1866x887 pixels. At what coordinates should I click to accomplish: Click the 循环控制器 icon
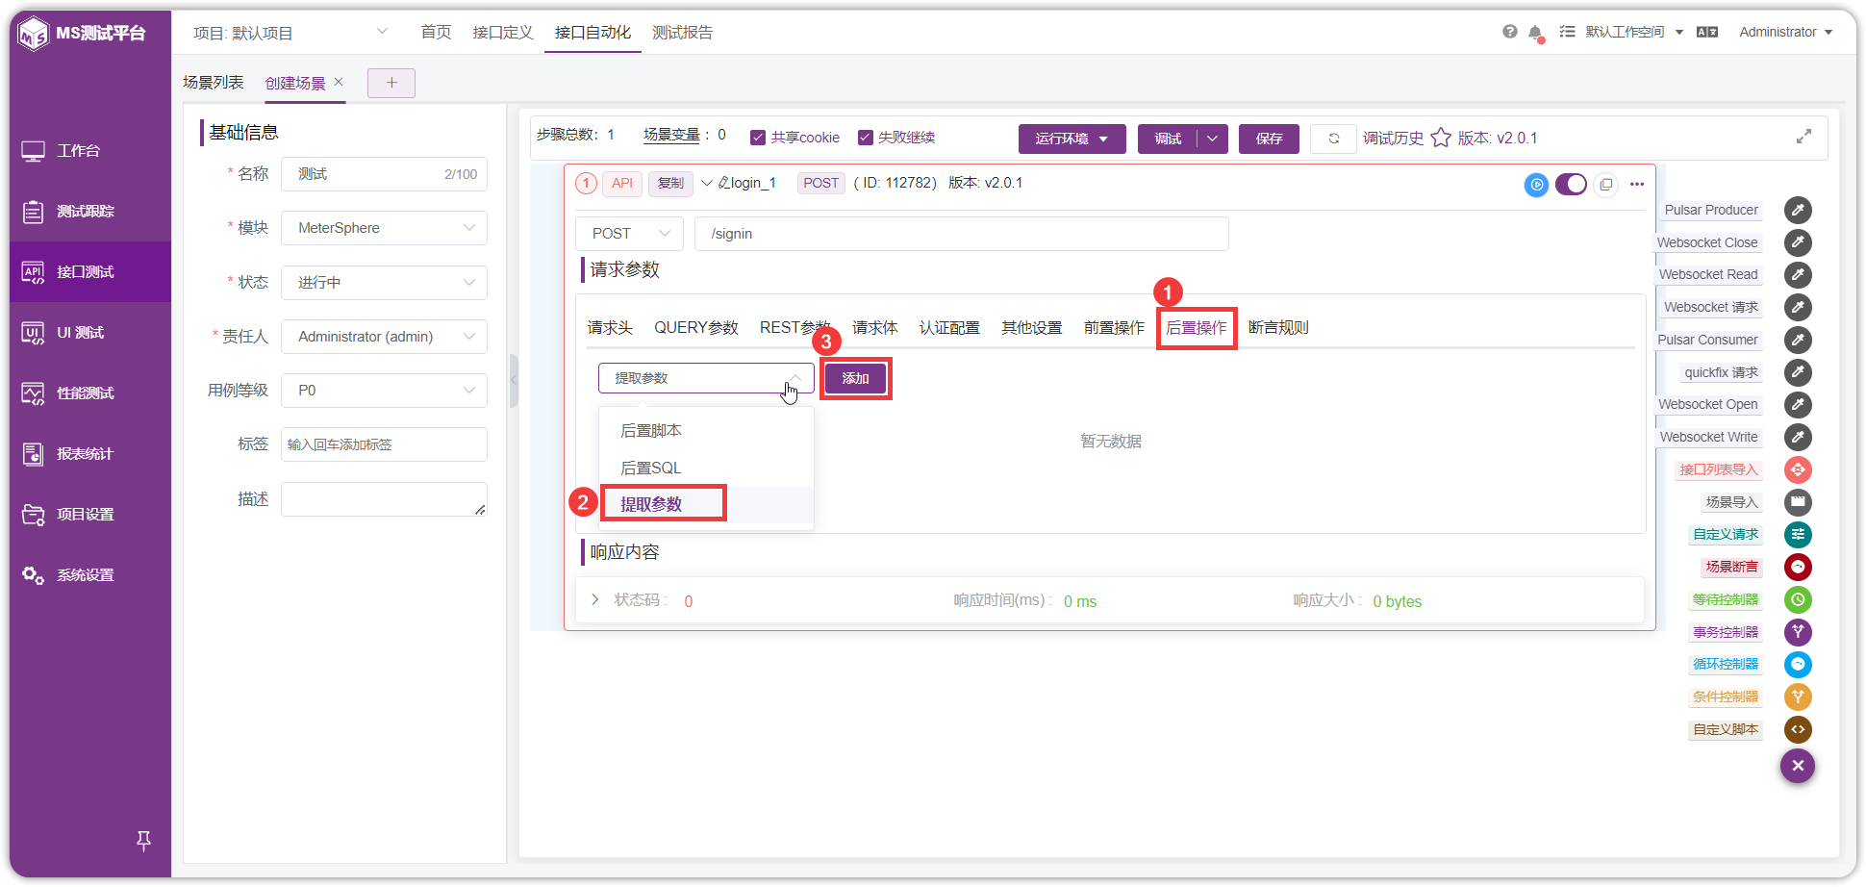1798,664
